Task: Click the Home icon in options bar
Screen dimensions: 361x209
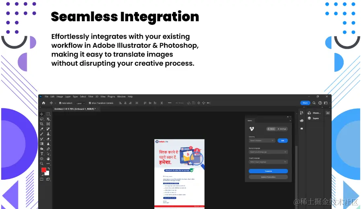Action: tap(43, 103)
